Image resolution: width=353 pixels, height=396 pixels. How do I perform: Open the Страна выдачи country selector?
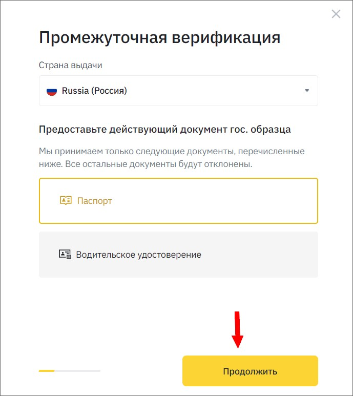pyautogui.click(x=178, y=91)
